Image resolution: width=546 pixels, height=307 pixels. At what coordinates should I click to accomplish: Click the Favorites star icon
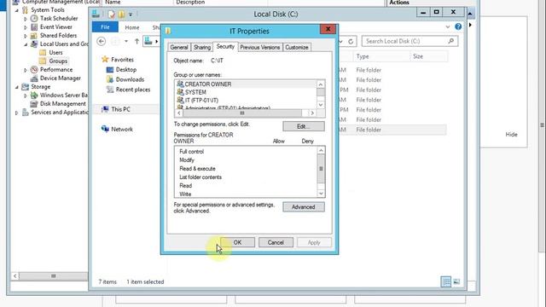(x=105, y=59)
